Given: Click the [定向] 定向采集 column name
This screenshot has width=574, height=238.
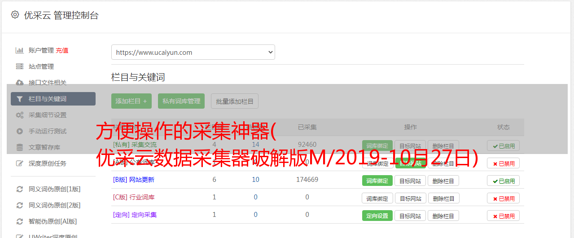Looking at the screenshot, I should point(135,215).
